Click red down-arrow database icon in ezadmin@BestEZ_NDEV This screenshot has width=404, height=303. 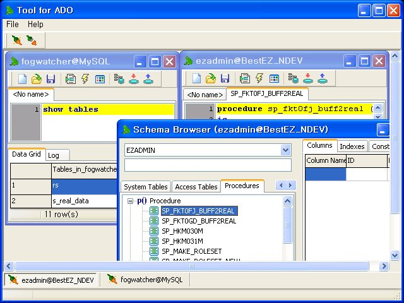tap(308, 78)
